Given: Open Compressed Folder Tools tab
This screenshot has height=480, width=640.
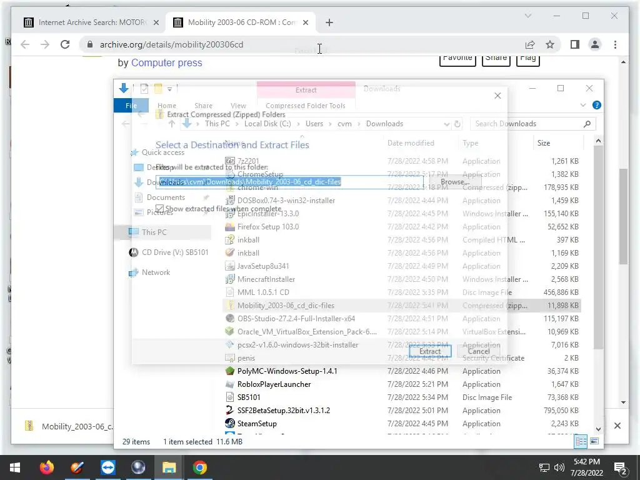Looking at the screenshot, I should click(x=305, y=106).
